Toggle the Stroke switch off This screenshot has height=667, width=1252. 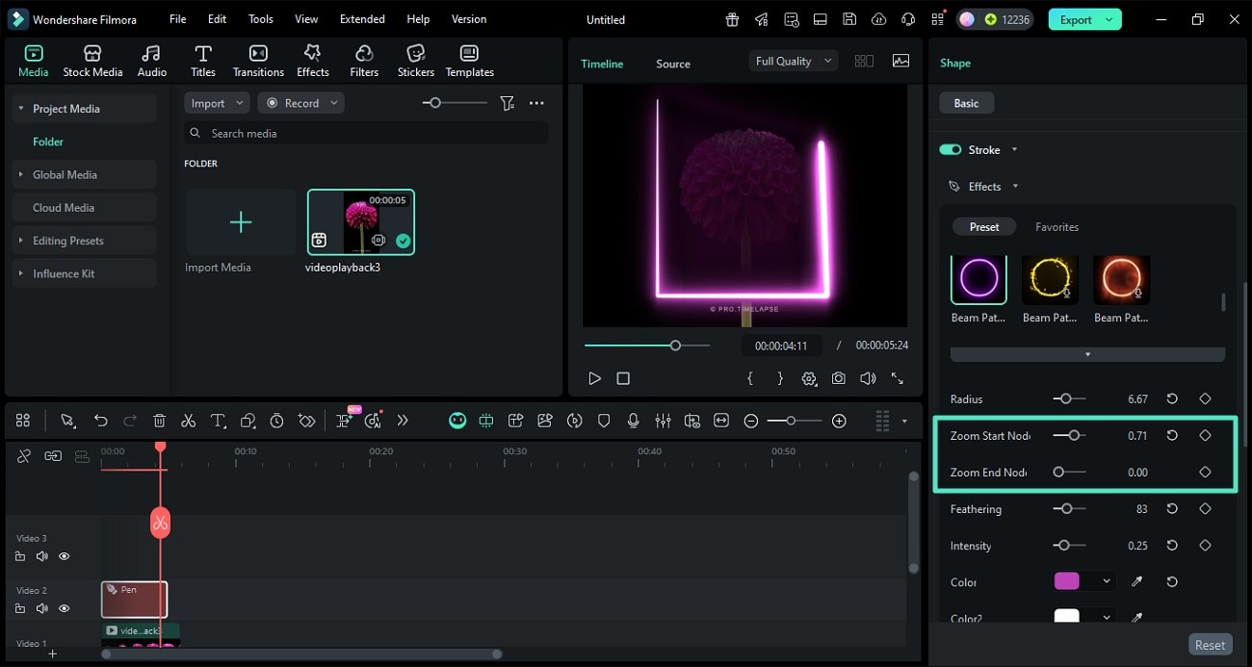(951, 150)
